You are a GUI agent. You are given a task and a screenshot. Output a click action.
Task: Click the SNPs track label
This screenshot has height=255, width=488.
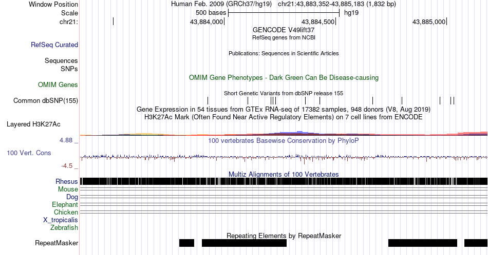coord(69,69)
